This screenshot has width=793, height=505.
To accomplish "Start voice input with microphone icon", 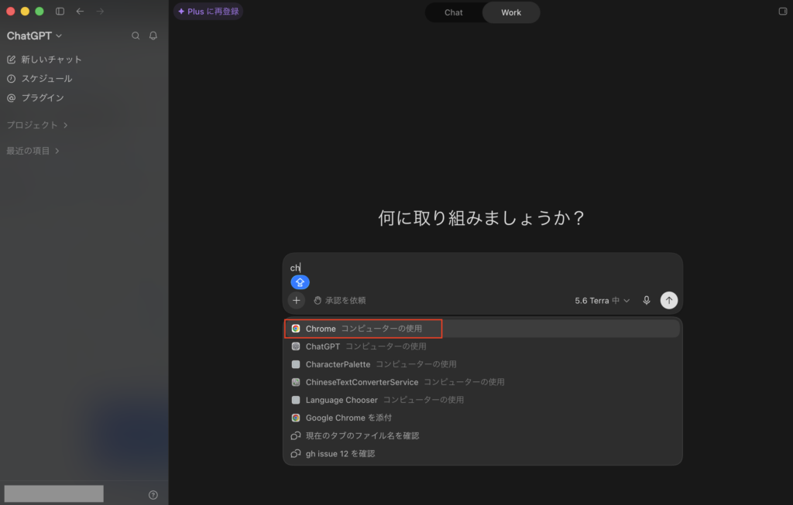I will [647, 301].
